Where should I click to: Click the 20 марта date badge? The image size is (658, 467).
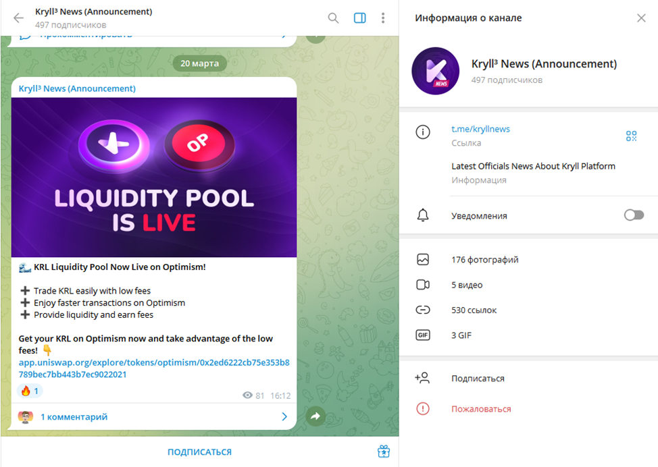coord(200,63)
